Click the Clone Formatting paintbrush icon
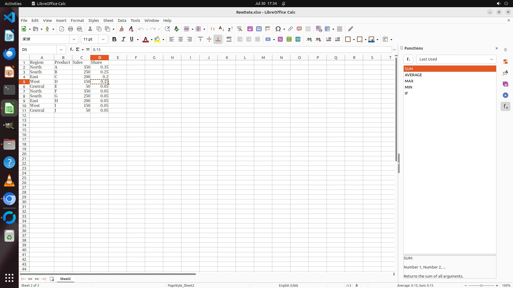Image resolution: width=513 pixels, height=288 pixels. click(122, 29)
